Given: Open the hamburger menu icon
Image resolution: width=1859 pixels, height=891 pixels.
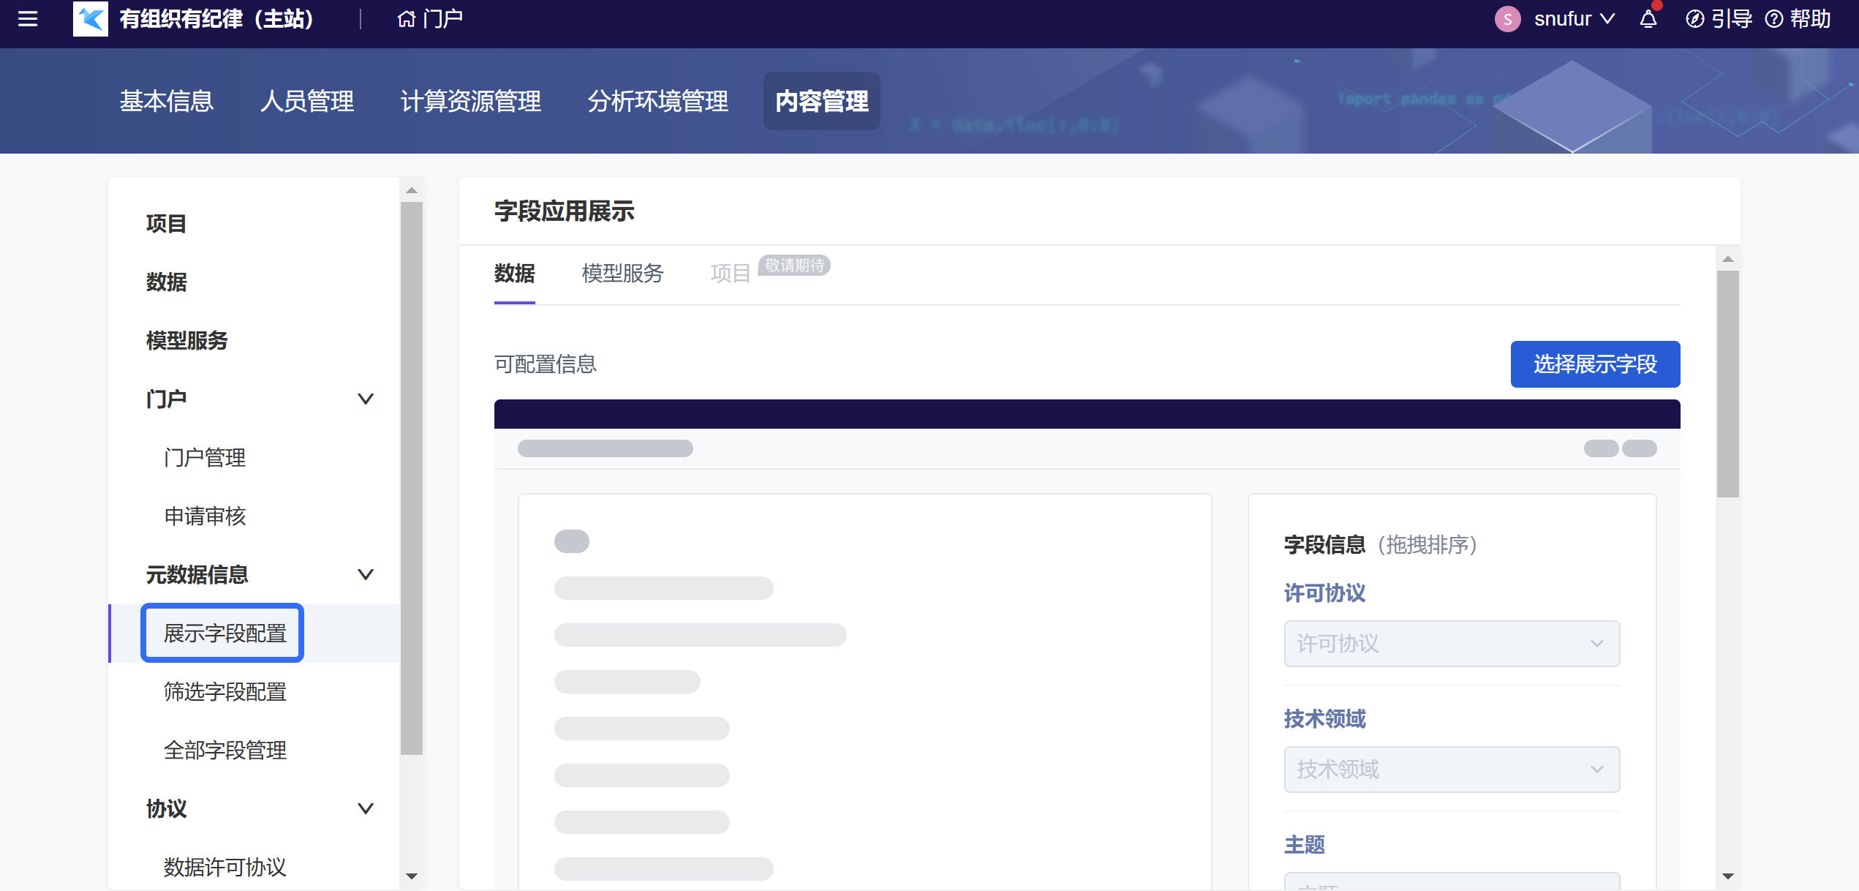Looking at the screenshot, I should pyautogui.click(x=28, y=19).
